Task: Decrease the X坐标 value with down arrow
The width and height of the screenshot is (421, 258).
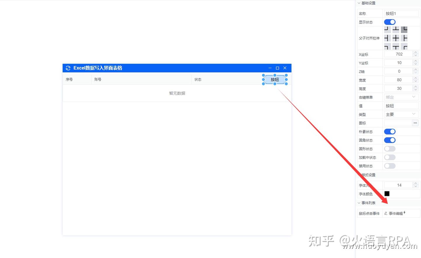Action: [416, 56]
